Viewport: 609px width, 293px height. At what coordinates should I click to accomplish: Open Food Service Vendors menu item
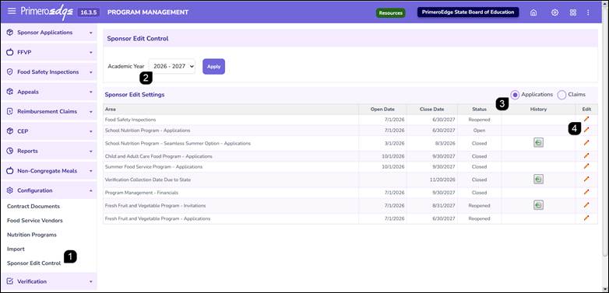34,221
